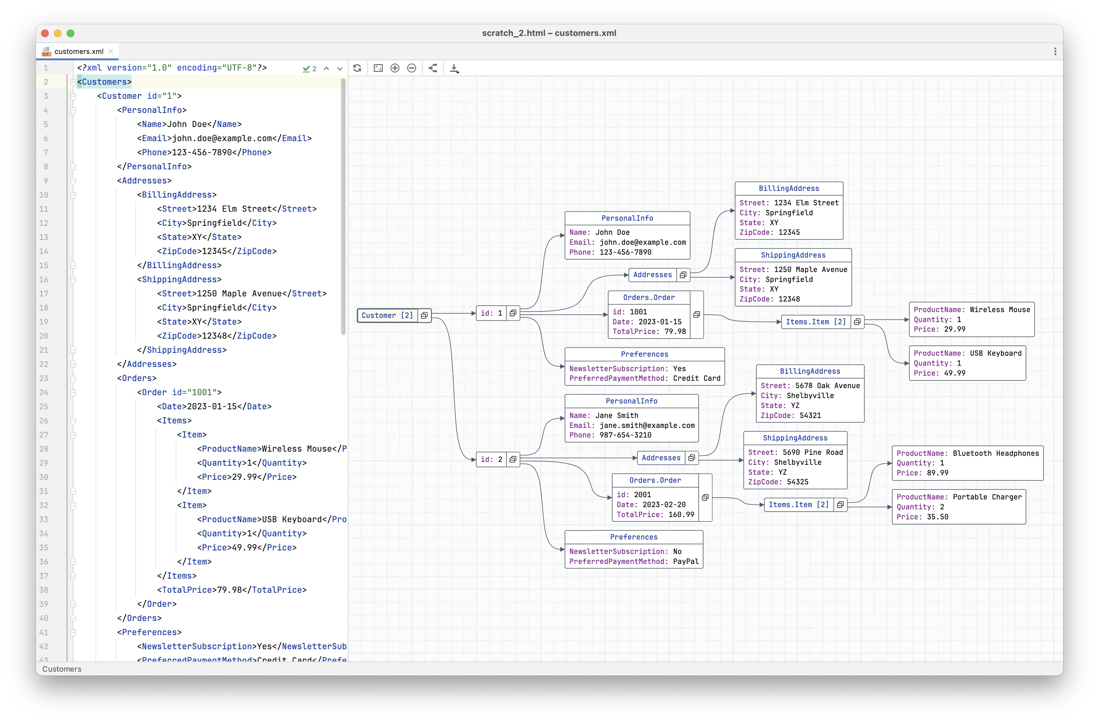
Task: Fold the Customers tag on line 2
Action: click(x=73, y=82)
